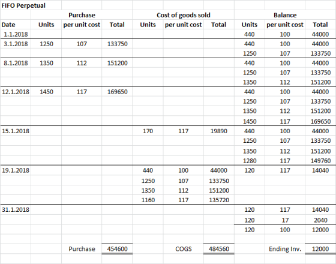Click balance units cell '1280'
336x264 pixels.
(250, 161)
